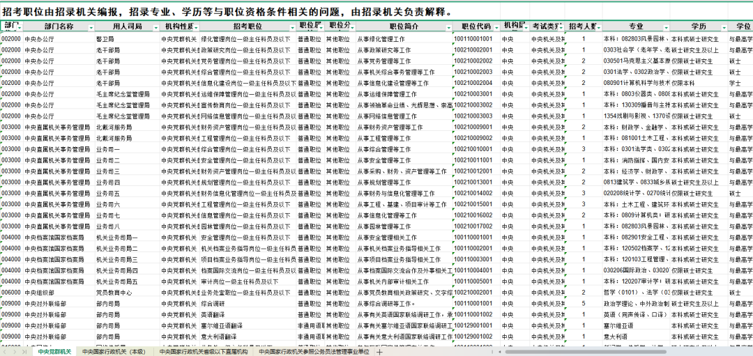
Task: Select position code 100210002003
Action: tap(476, 72)
